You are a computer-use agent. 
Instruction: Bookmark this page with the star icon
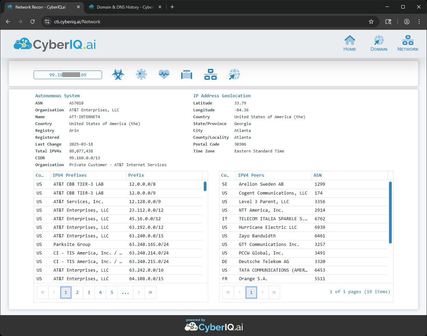pyautogui.click(x=371, y=21)
